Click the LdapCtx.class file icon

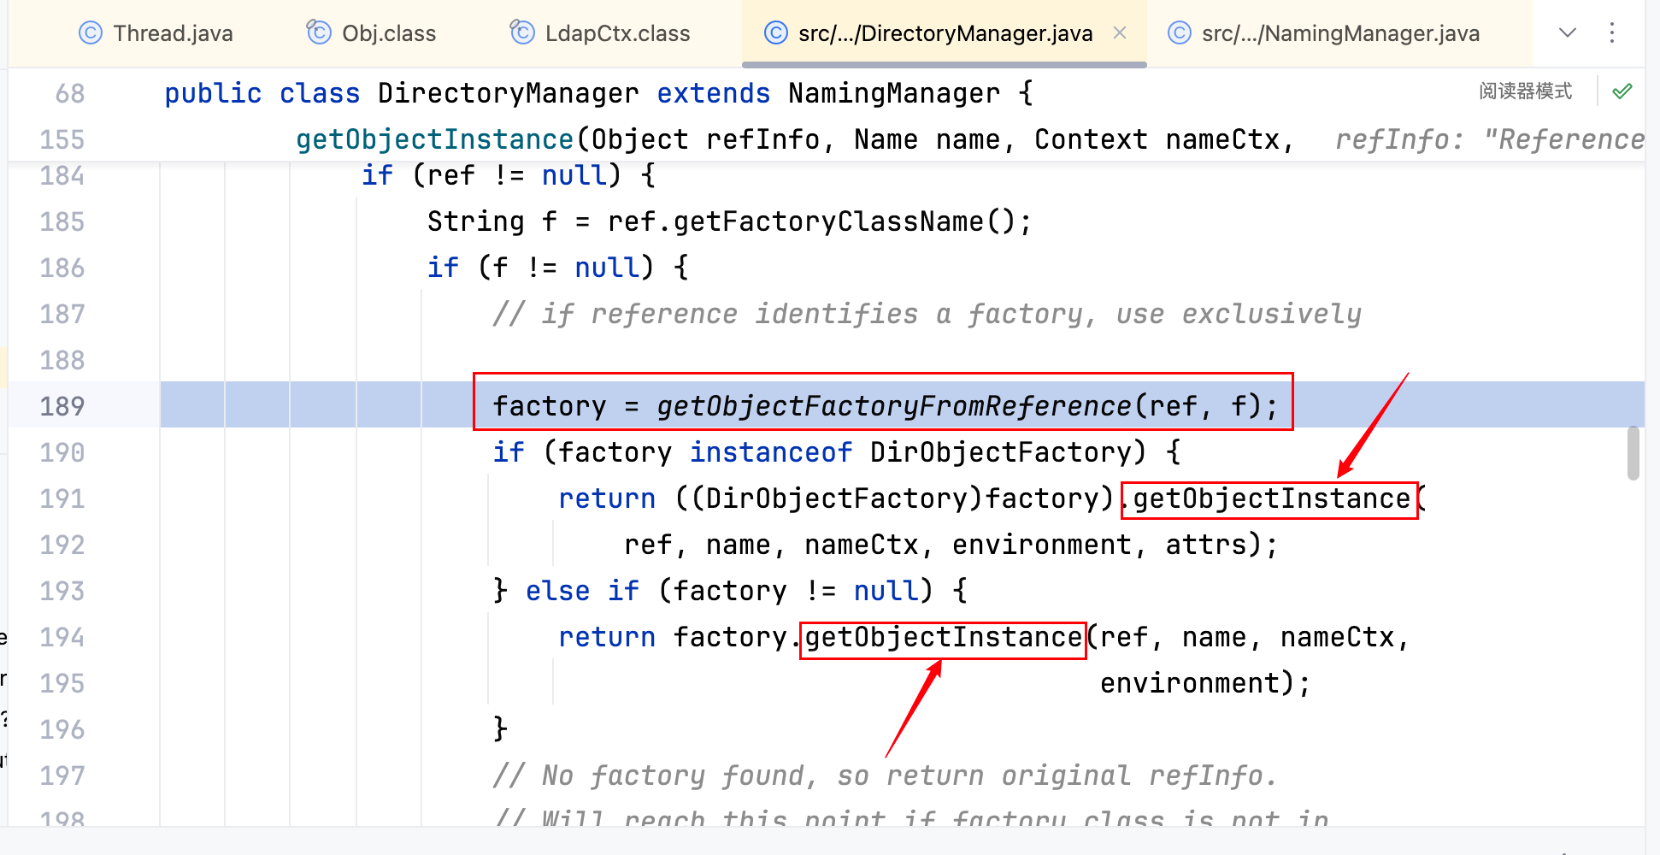522,32
